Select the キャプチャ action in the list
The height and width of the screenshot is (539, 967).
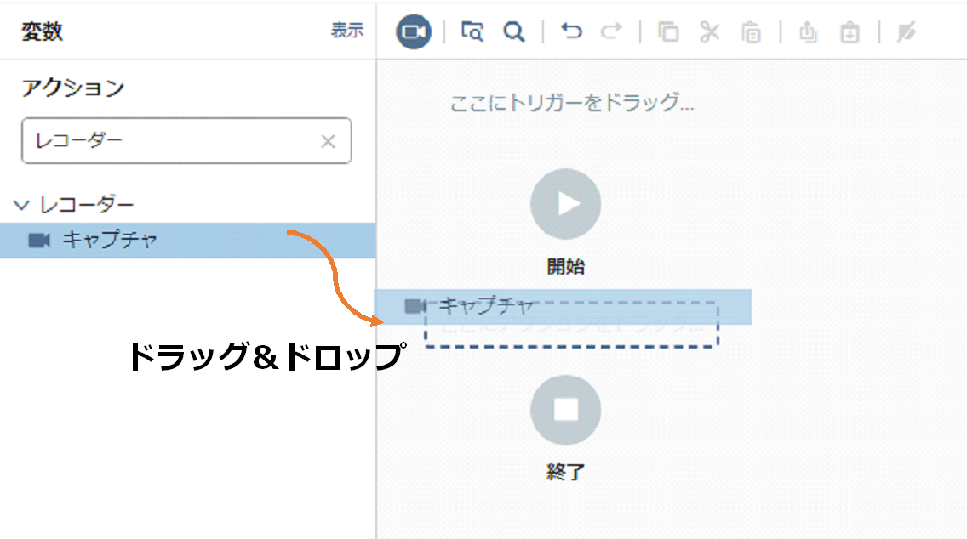[187, 241]
